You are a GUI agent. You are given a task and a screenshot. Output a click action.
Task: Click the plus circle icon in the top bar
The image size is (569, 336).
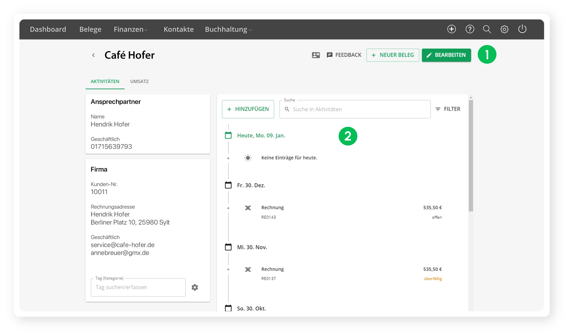(451, 29)
